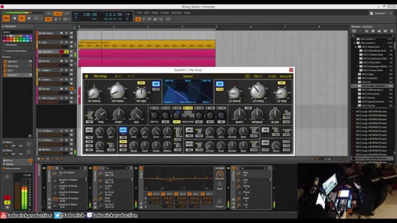The width and height of the screenshot is (397, 223).
Task: Mute the Master track
Action: click(71, 149)
